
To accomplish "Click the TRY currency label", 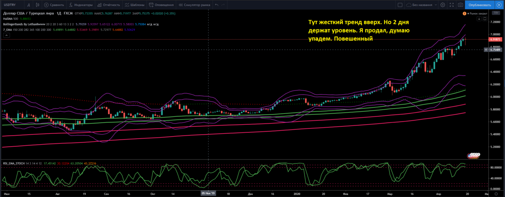I will coord(496,13).
